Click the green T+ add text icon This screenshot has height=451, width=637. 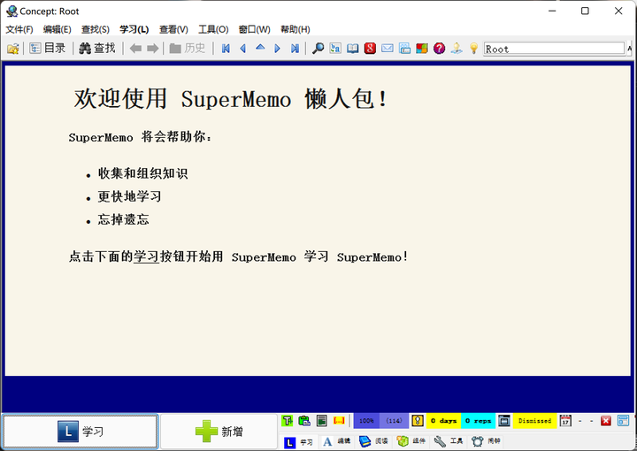click(x=288, y=421)
